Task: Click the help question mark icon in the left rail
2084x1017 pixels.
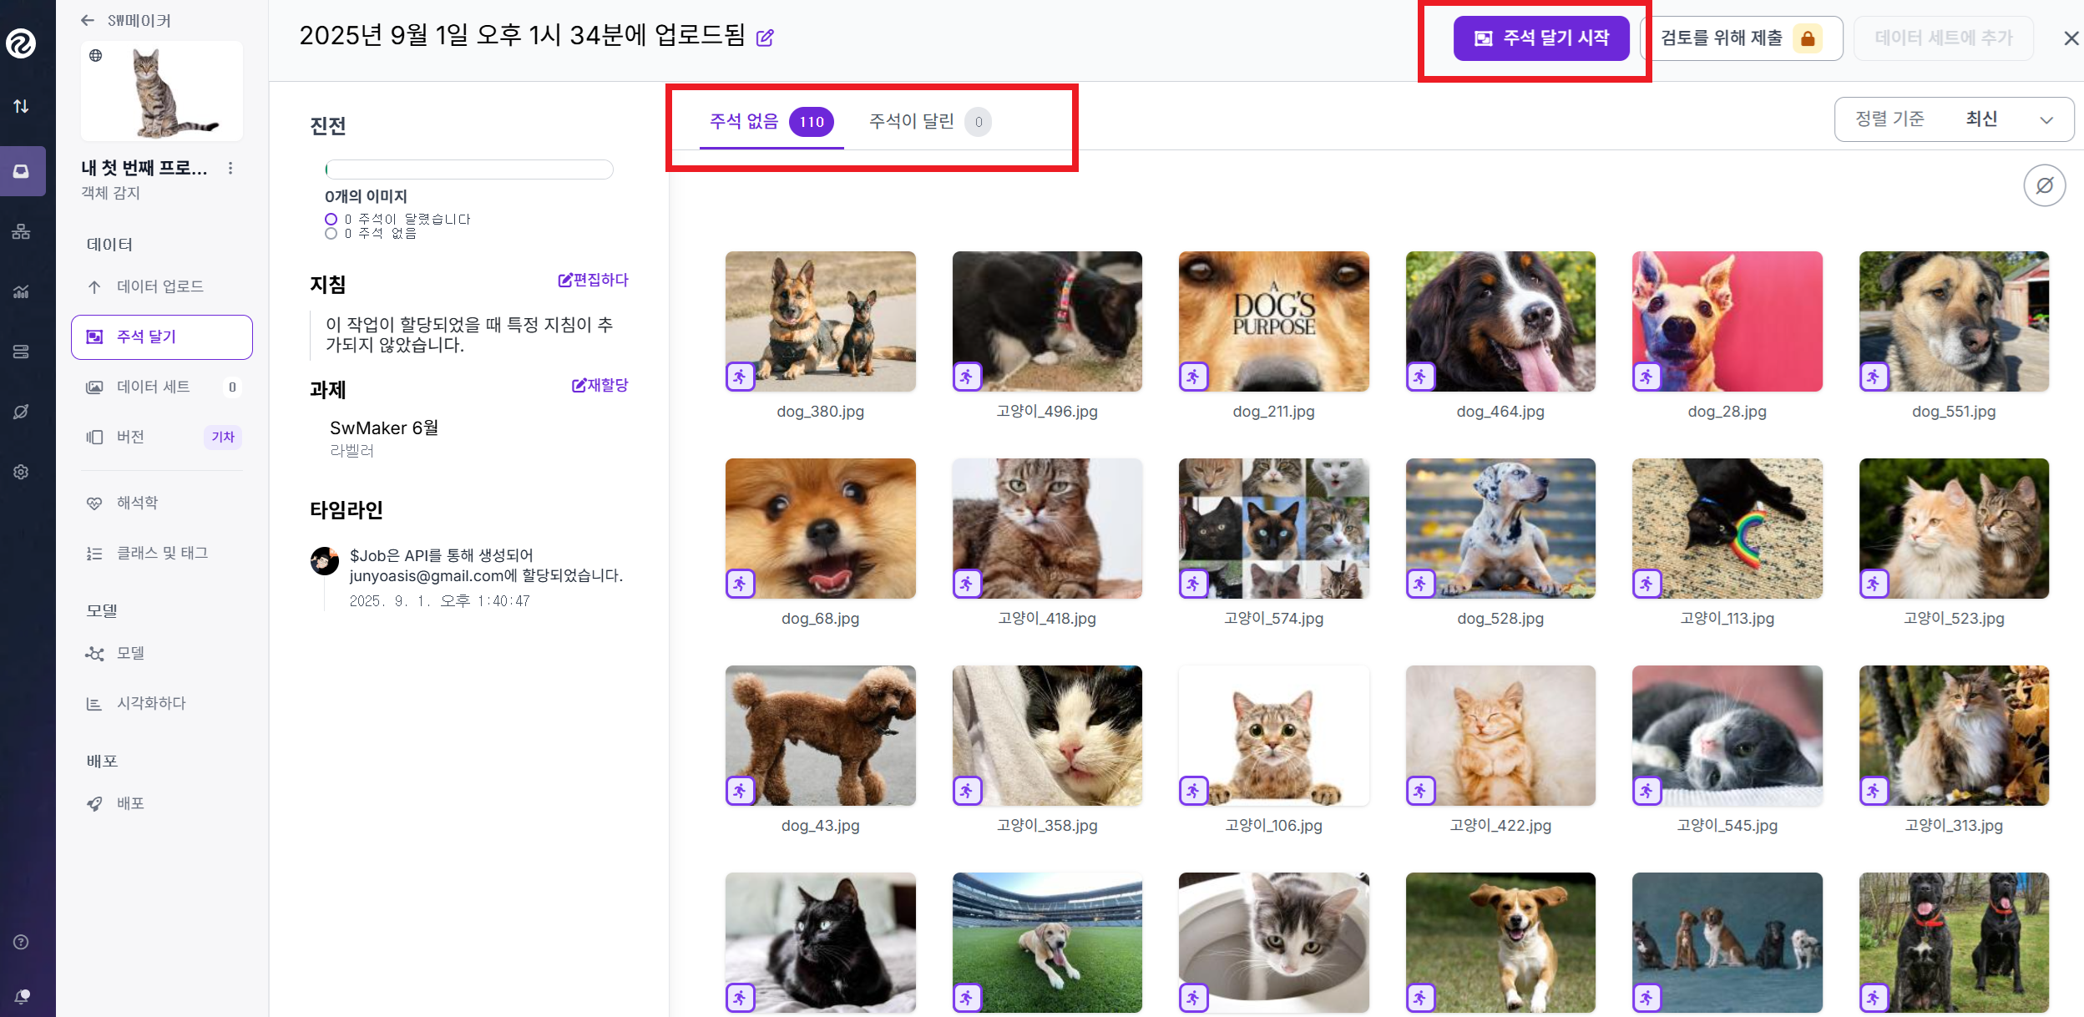Action: 21,942
